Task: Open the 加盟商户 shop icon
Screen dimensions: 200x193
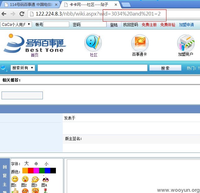Action: tap(186, 43)
